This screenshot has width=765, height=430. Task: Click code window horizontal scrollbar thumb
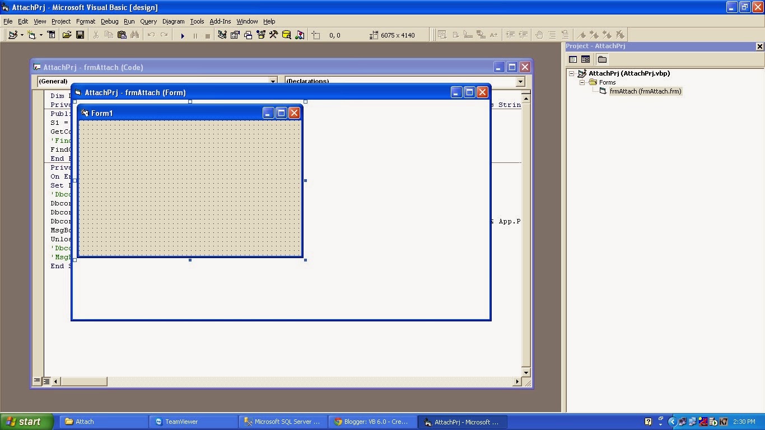[84, 381]
